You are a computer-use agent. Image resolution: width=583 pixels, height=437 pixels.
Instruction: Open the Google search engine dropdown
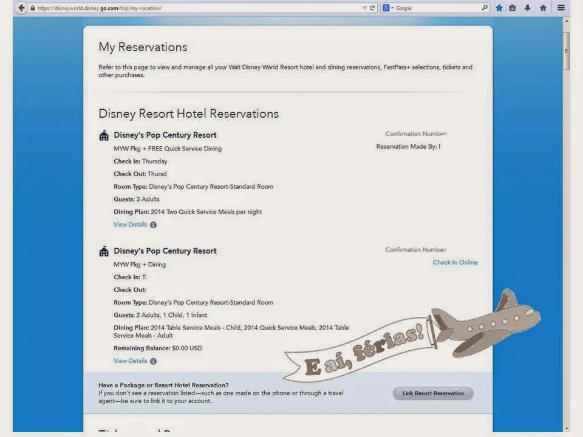[x=387, y=8]
